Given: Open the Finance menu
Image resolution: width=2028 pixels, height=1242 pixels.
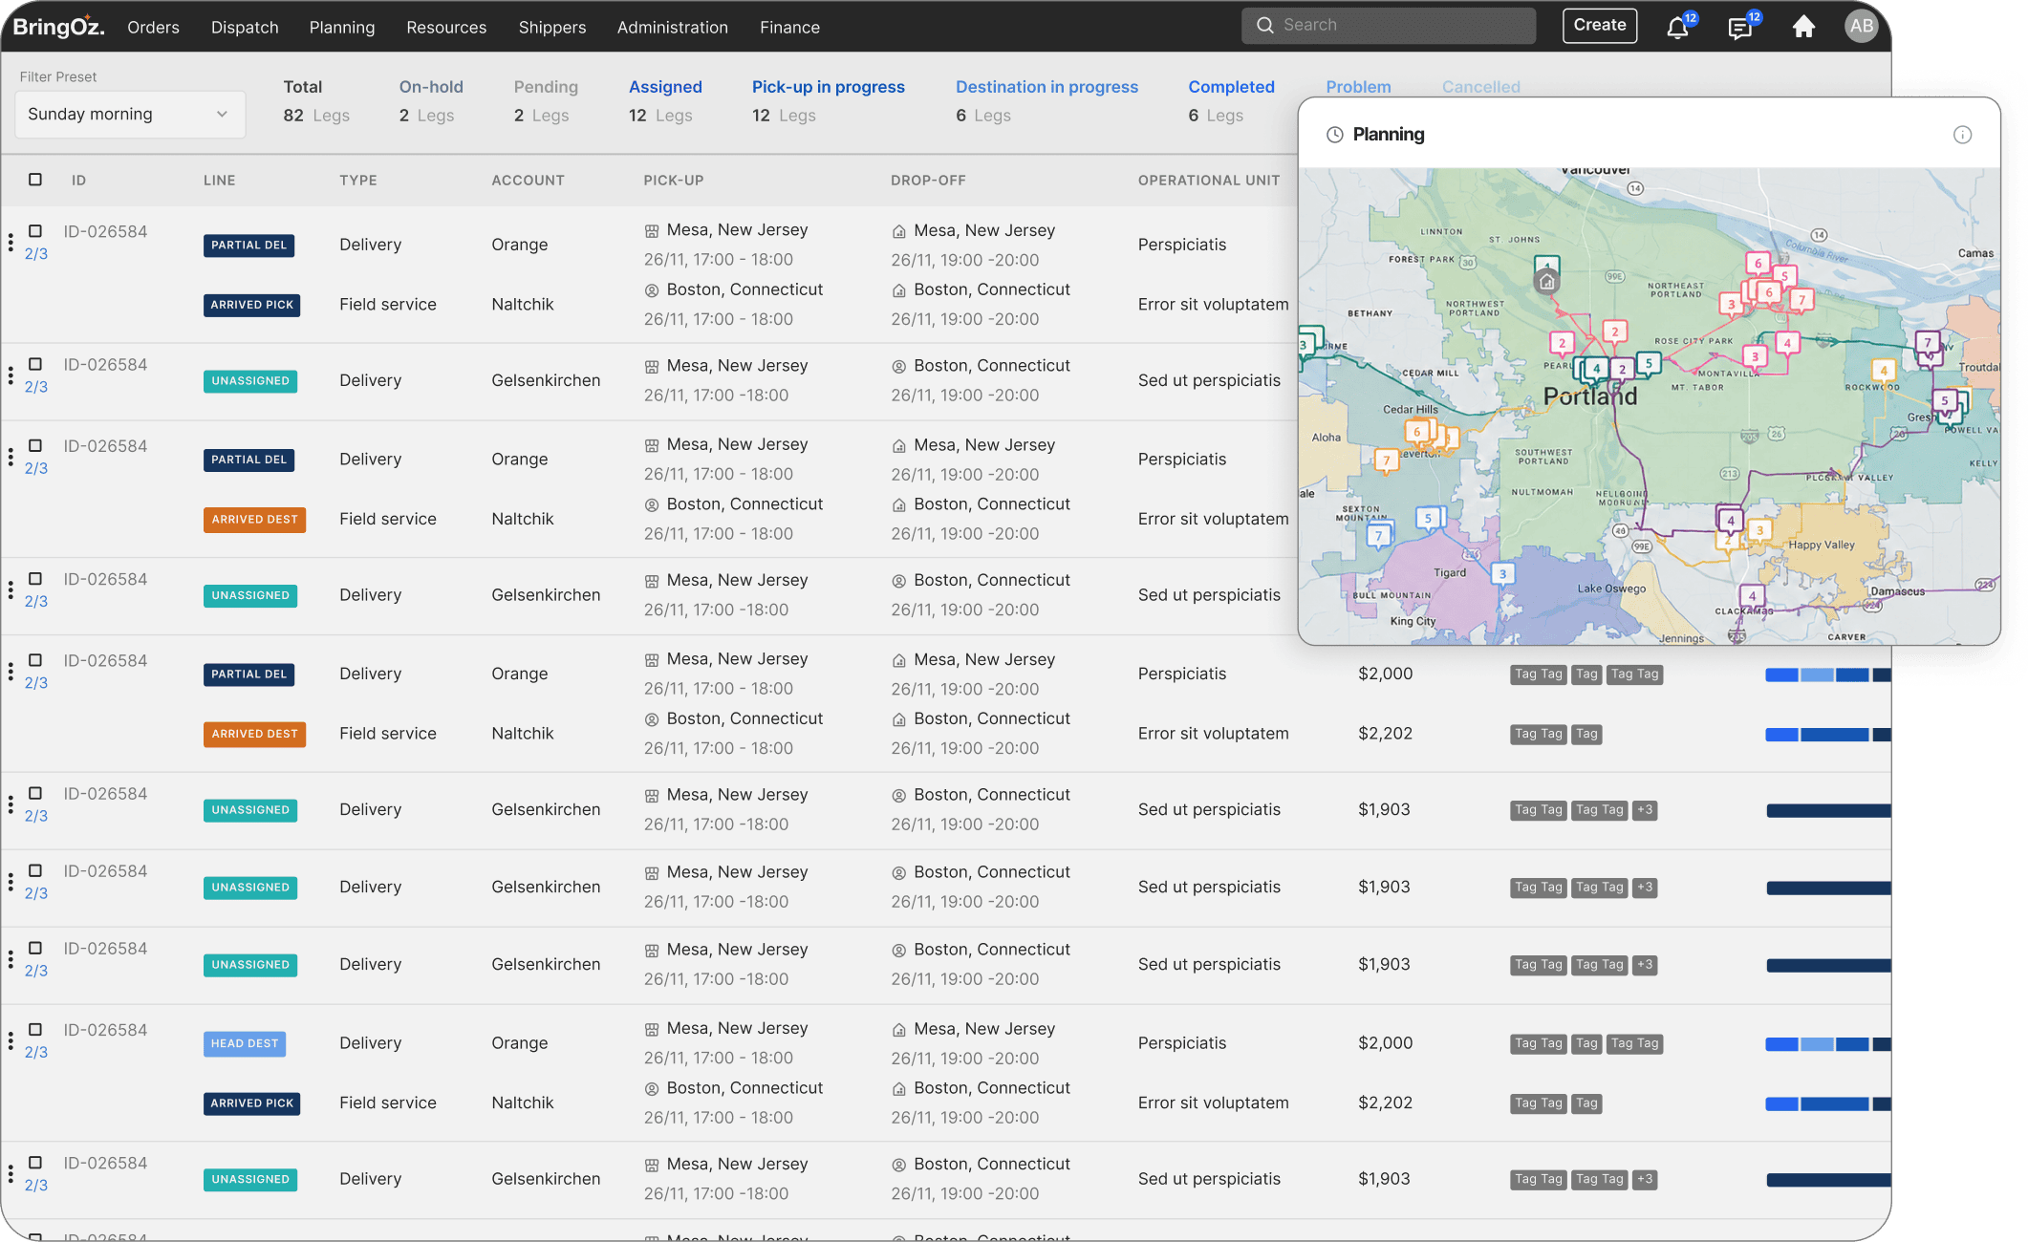Looking at the screenshot, I should click(789, 28).
